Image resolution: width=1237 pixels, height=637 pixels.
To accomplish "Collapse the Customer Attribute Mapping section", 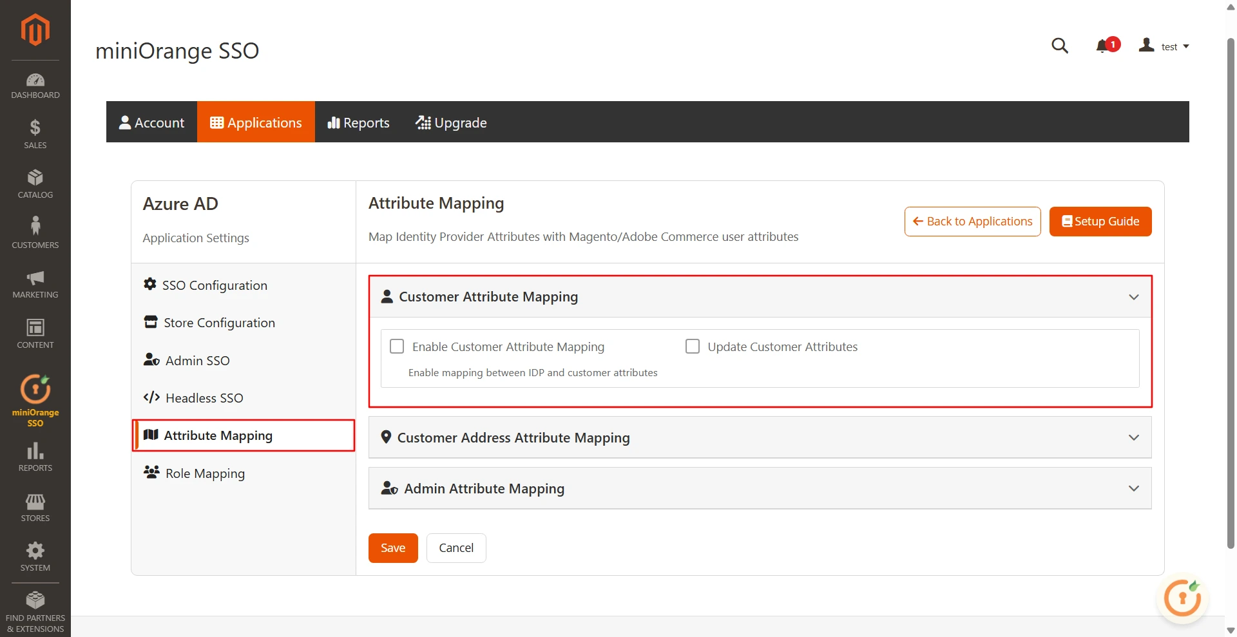I will 1133,297.
